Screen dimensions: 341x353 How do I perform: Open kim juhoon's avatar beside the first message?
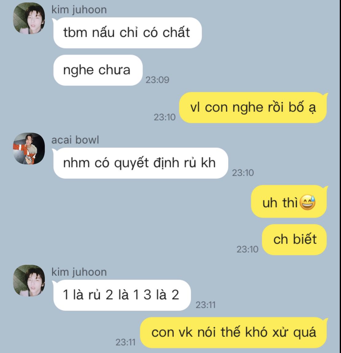(x=29, y=18)
